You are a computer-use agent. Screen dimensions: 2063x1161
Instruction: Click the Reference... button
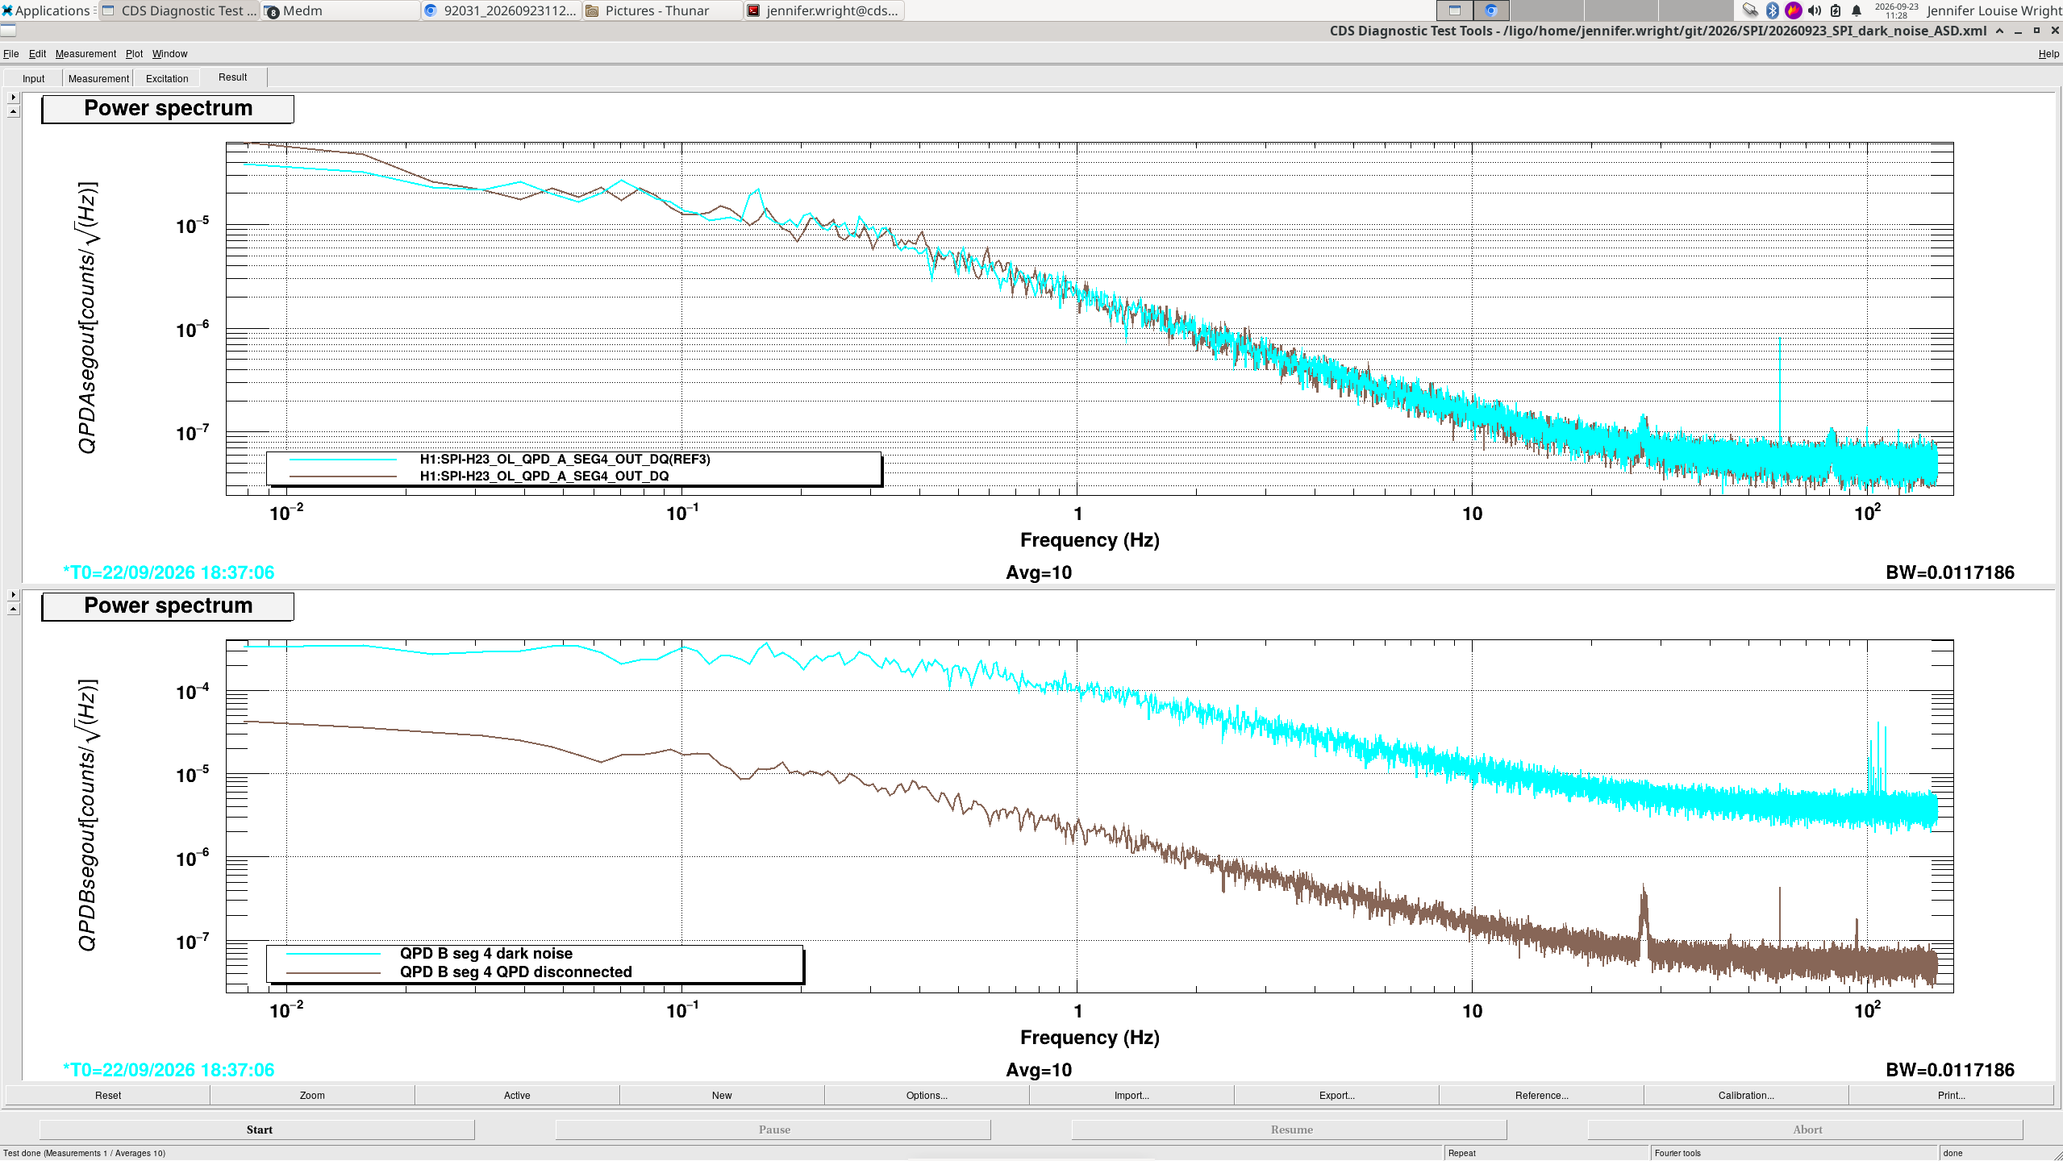coord(1541,1095)
